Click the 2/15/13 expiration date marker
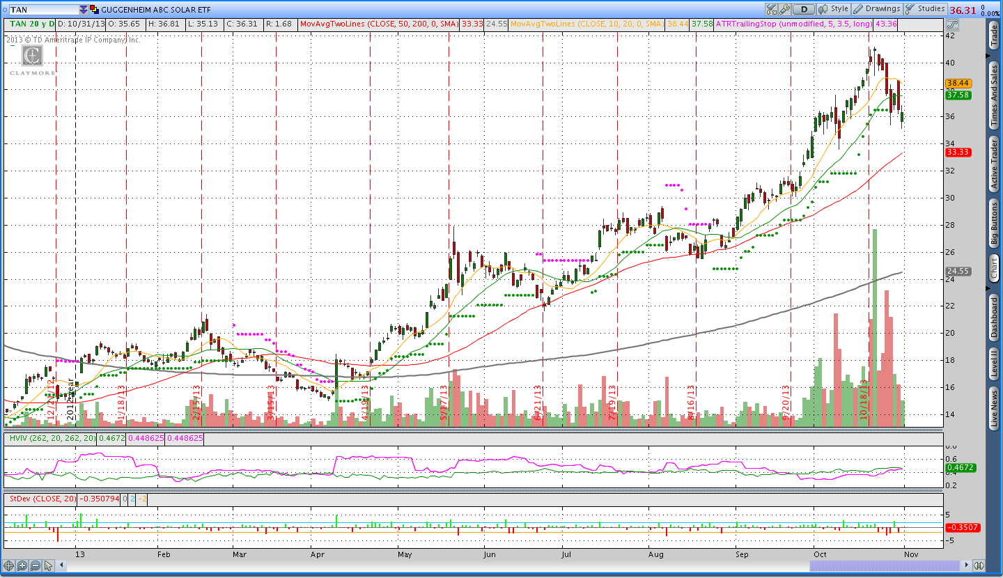The width and height of the screenshot is (1003, 578). tap(196, 402)
